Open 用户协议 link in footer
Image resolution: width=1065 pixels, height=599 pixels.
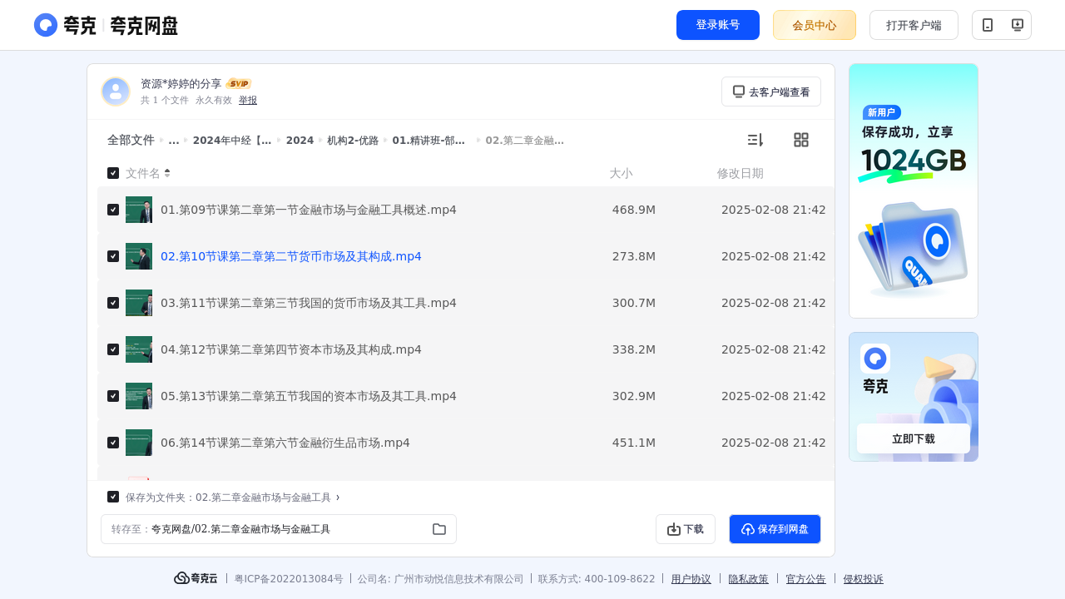(691, 579)
